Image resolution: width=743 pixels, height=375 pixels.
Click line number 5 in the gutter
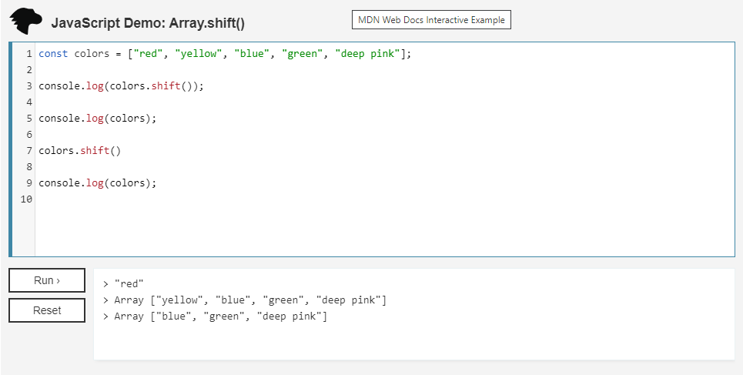tap(28, 119)
